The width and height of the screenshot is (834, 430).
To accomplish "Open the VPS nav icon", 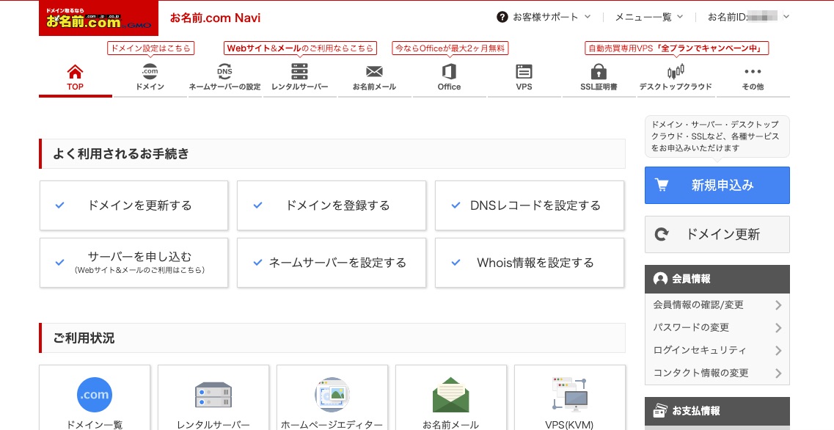I will (x=524, y=71).
